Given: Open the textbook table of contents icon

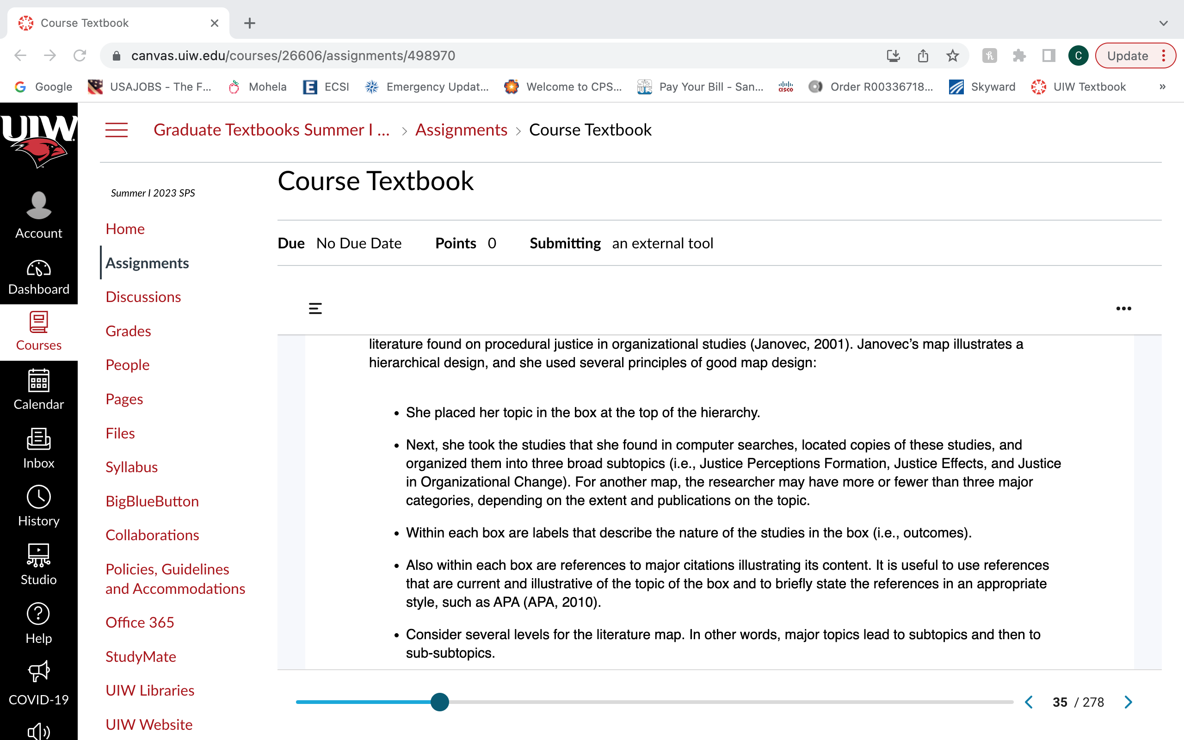Looking at the screenshot, I should coord(315,308).
